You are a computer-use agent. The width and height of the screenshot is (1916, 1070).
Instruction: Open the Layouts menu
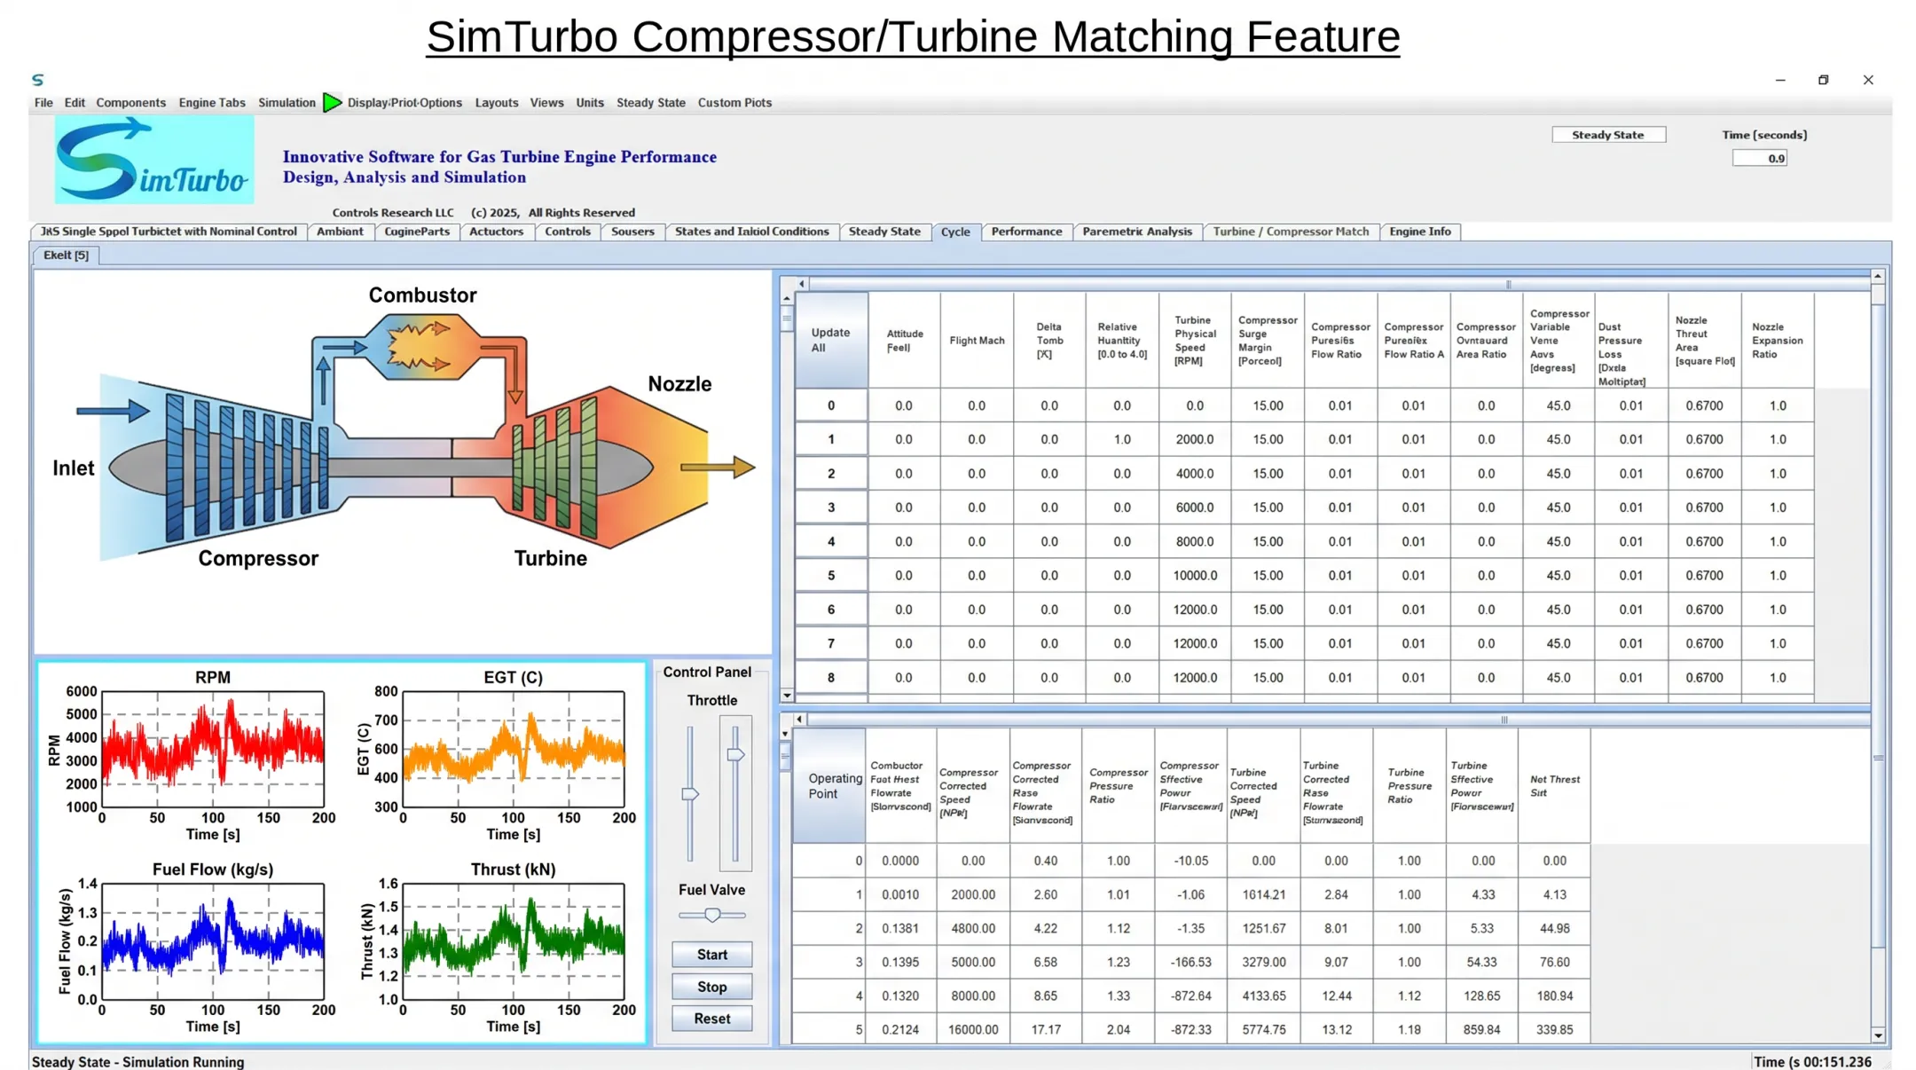tap(497, 103)
